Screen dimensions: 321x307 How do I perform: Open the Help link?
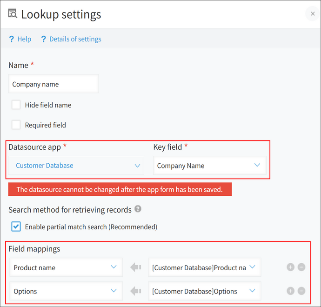(x=24, y=39)
